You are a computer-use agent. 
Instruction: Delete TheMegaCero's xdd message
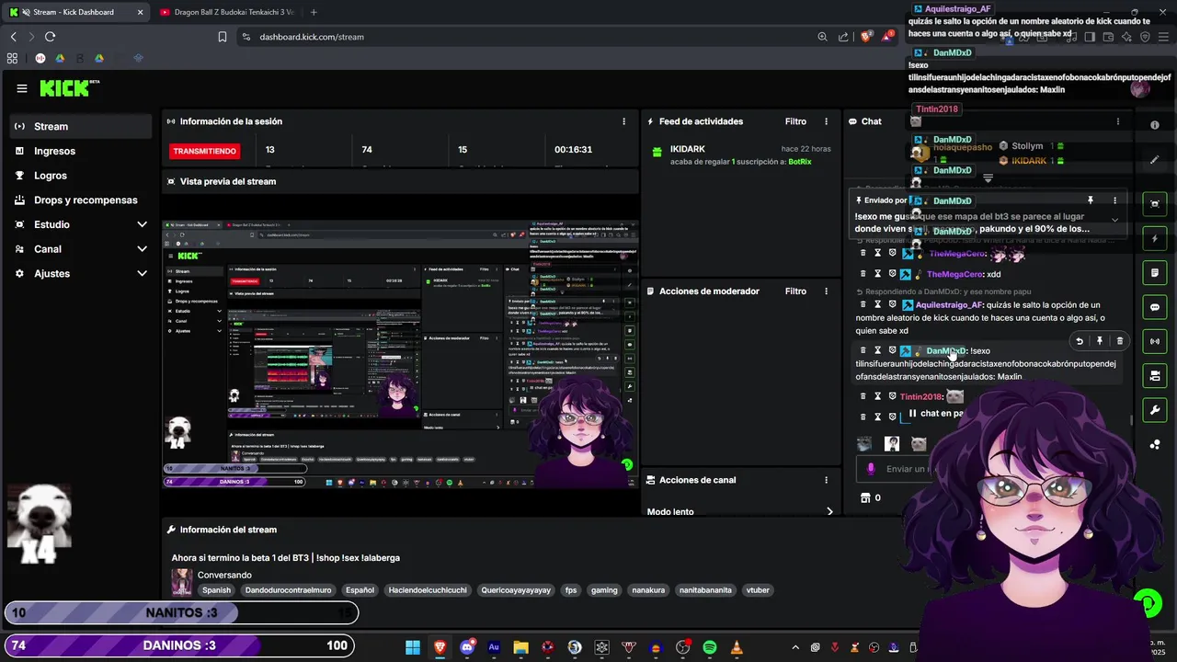click(x=863, y=274)
